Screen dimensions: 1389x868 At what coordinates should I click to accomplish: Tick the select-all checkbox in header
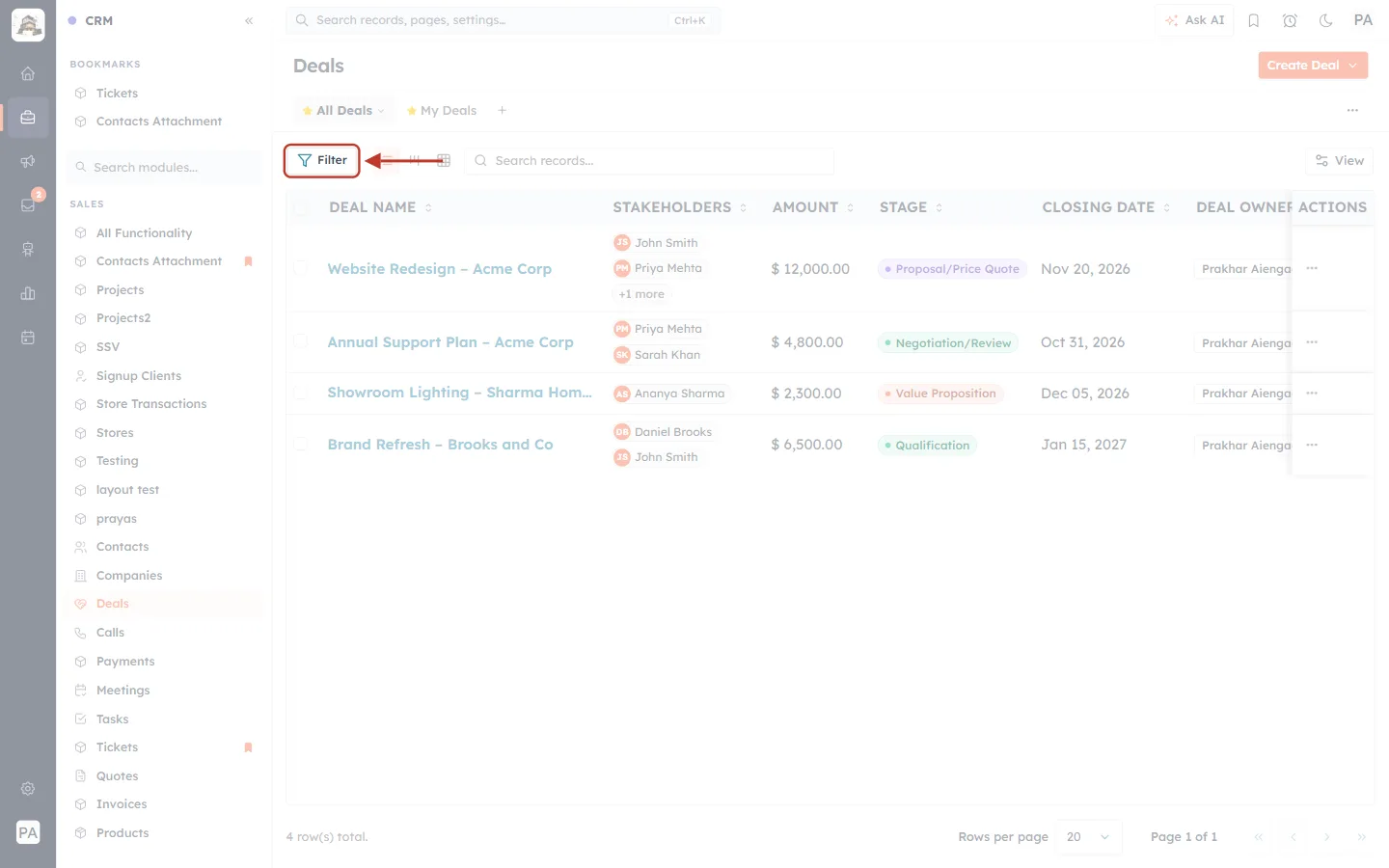coord(301,207)
